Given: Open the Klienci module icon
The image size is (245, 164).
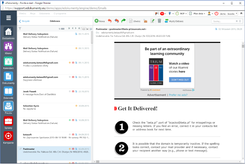Looking at the screenshot, I should [9, 47].
